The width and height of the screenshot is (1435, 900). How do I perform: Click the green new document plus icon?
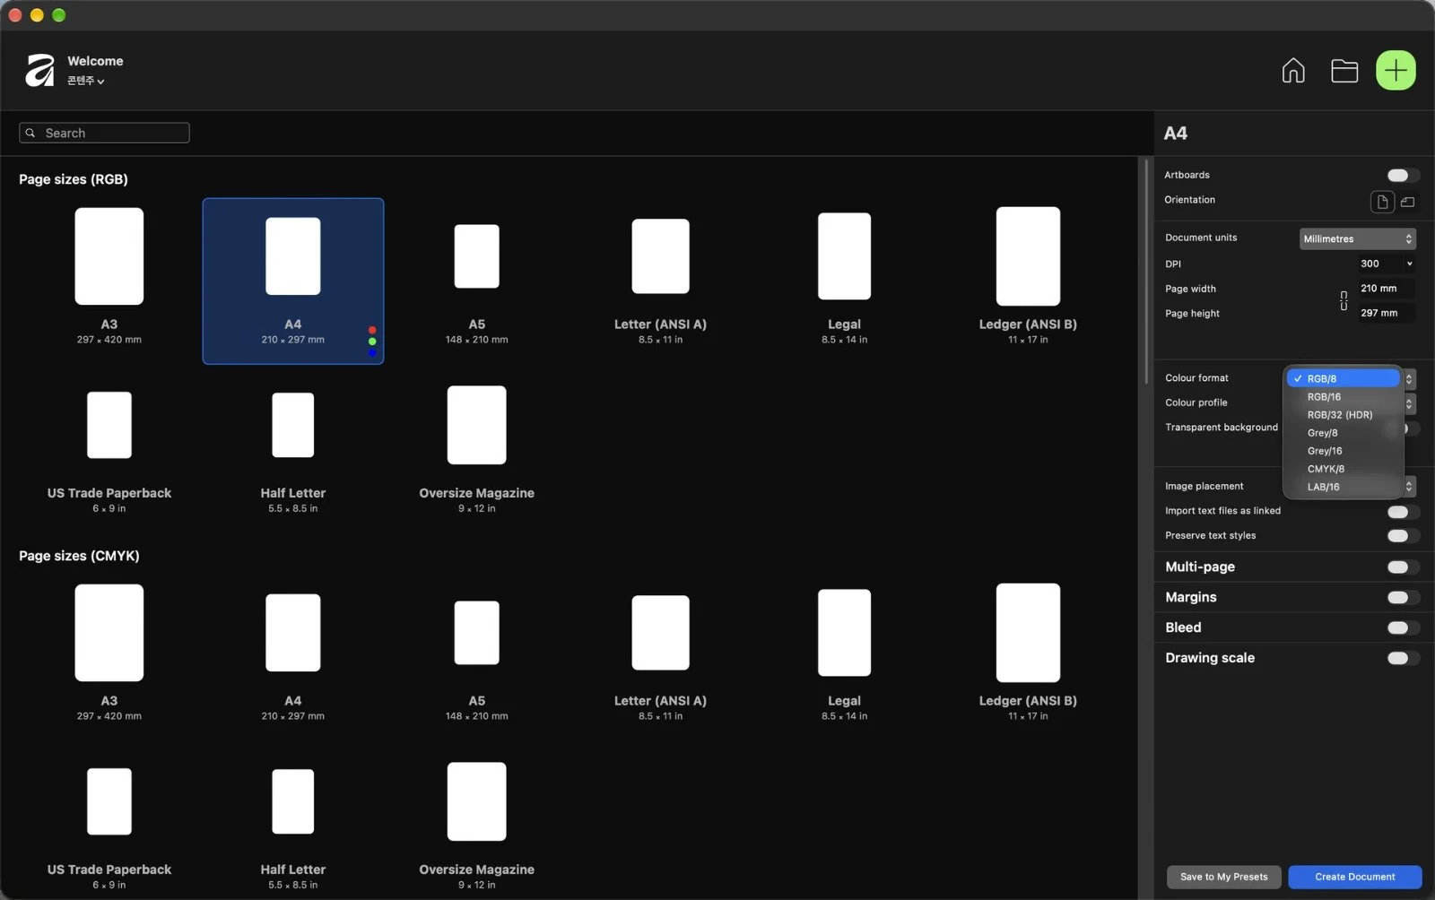pyautogui.click(x=1396, y=71)
